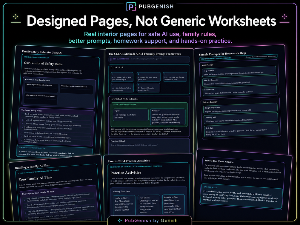This screenshot has height=225, width=300.
Task: Click the 'Who needs to be present' field
Action: point(41,99)
